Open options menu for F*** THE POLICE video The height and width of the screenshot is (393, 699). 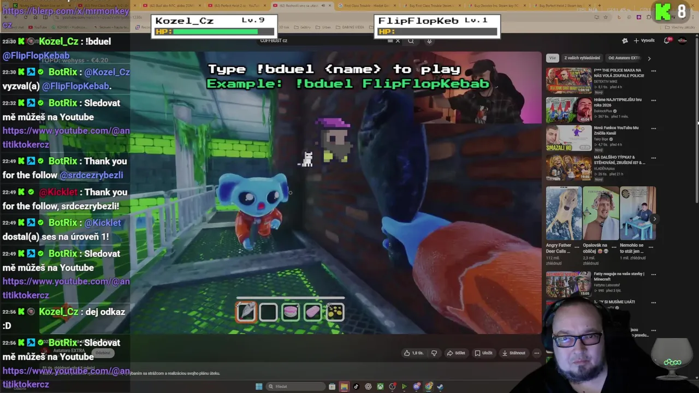click(653, 71)
